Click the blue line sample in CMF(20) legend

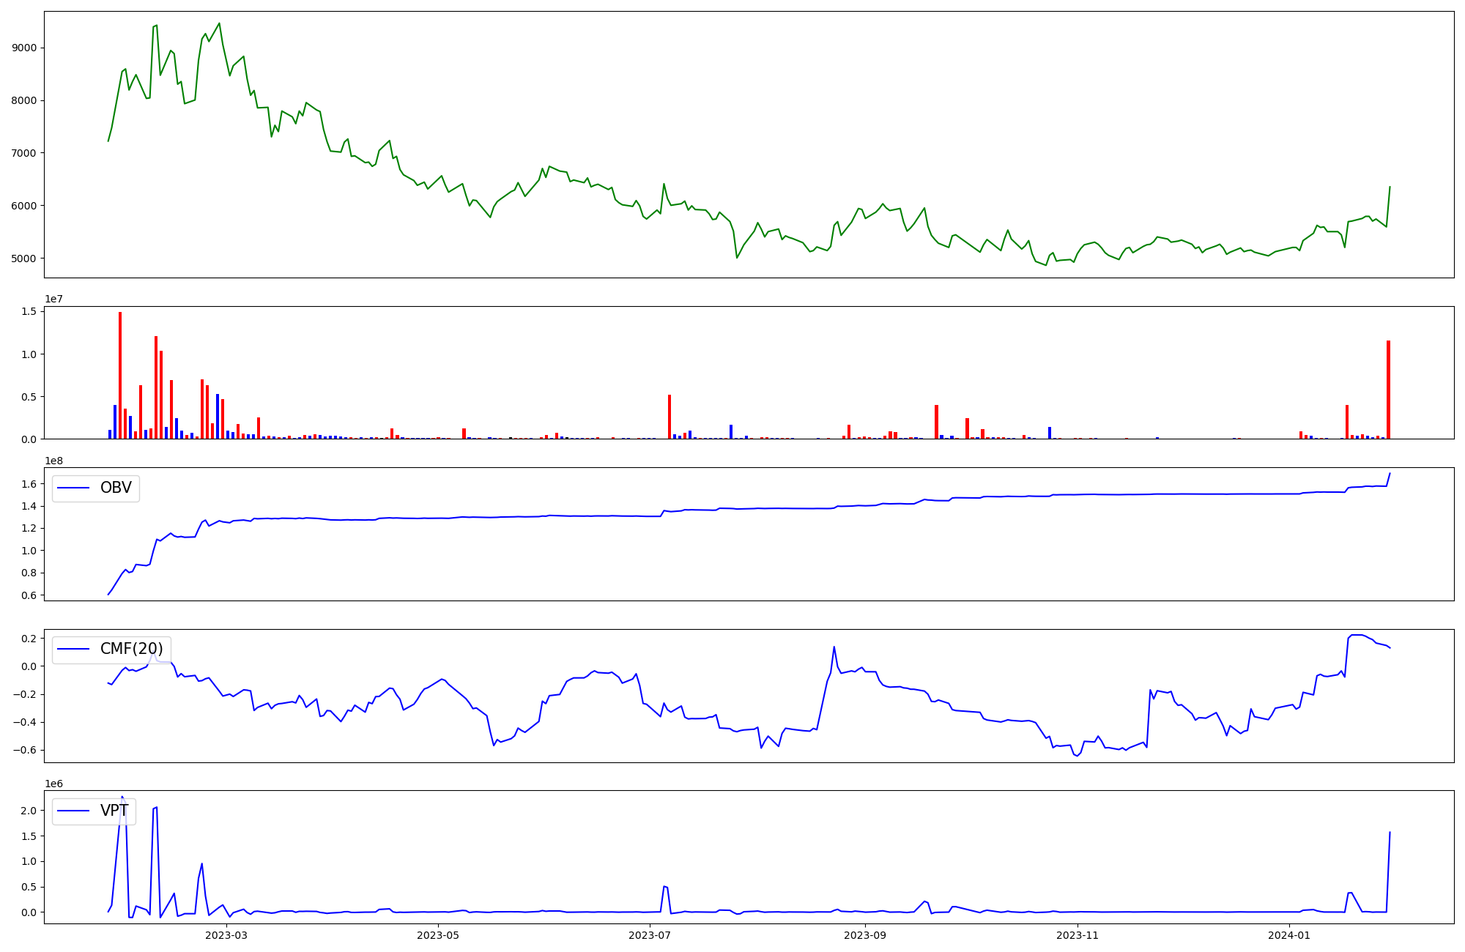73,649
